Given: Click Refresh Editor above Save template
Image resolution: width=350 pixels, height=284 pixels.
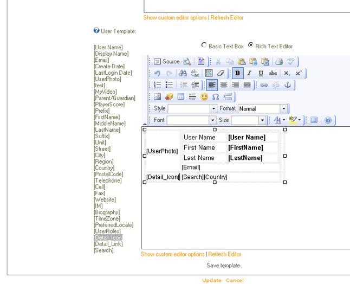Looking at the screenshot, I should coord(224,254).
